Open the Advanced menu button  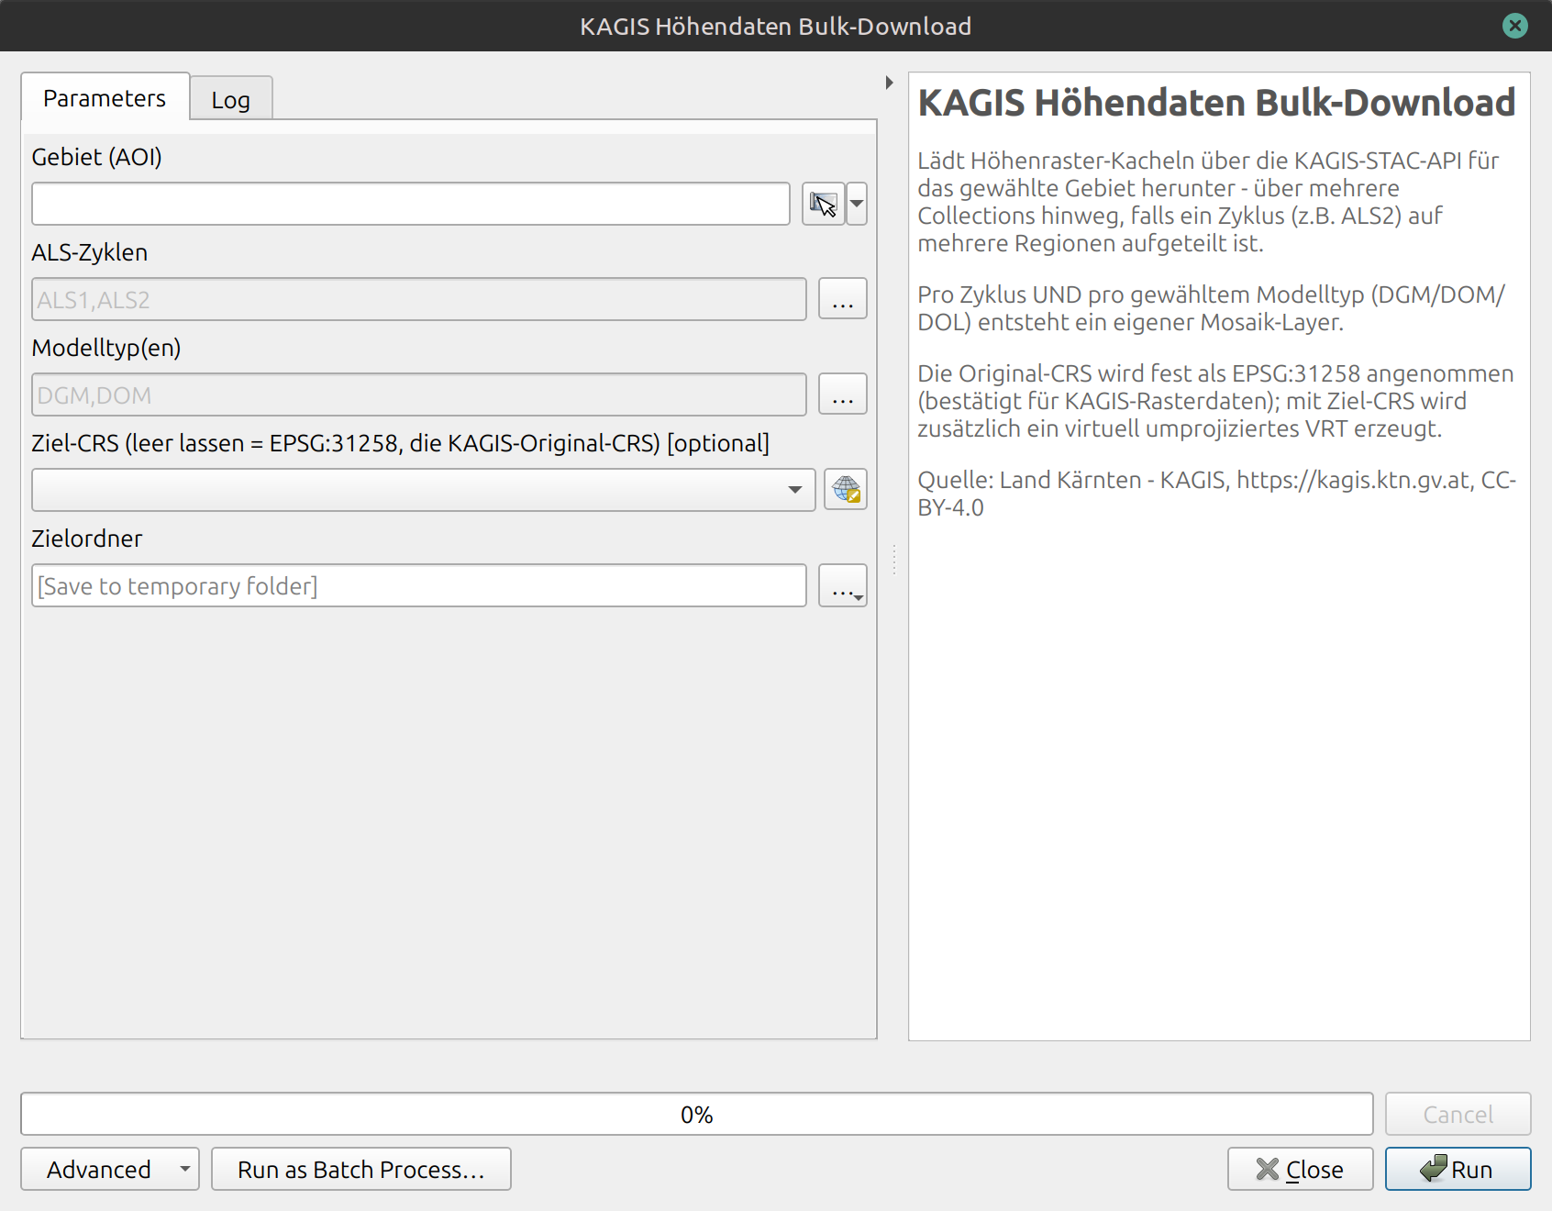tap(110, 1169)
